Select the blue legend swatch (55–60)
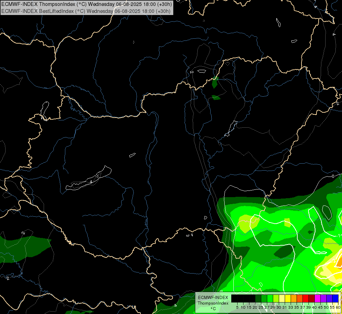Screen dimensions: 342x314 click(x=335, y=299)
